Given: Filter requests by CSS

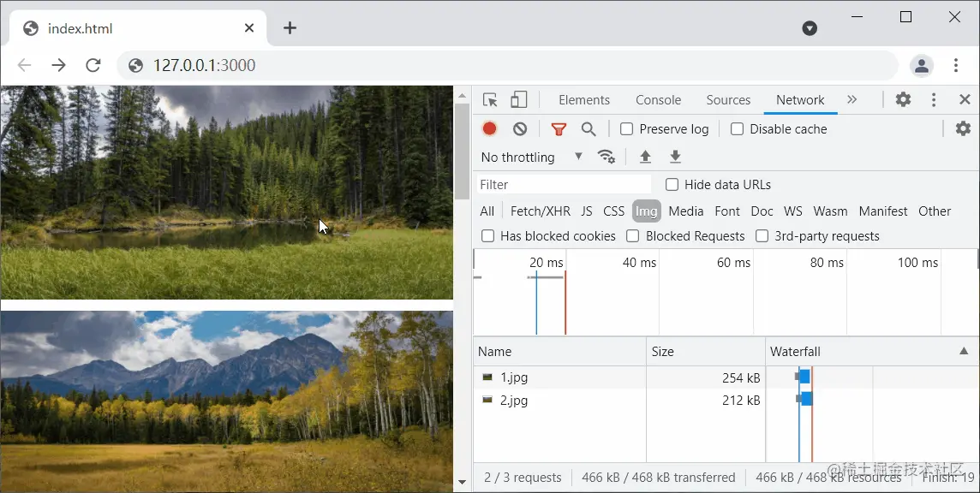Looking at the screenshot, I should 613,211.
